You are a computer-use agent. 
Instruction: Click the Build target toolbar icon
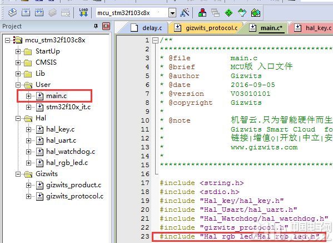point(26,13)
